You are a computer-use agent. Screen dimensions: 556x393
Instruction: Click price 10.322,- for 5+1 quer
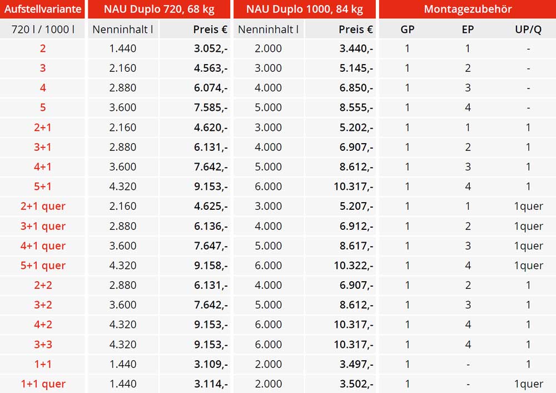point(354,266)
